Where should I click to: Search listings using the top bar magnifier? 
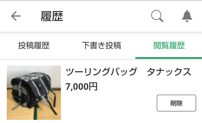[x=157, y=16]
